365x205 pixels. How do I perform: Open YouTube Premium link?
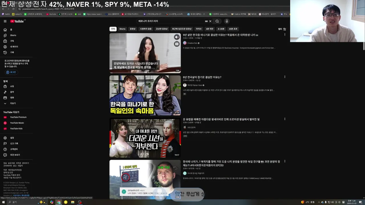(x=16, y=117)
